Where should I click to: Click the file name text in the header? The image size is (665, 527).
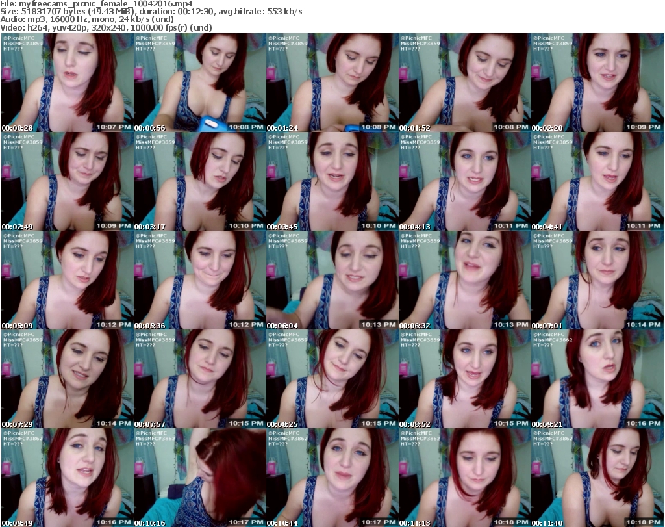(x=97, y=4)
